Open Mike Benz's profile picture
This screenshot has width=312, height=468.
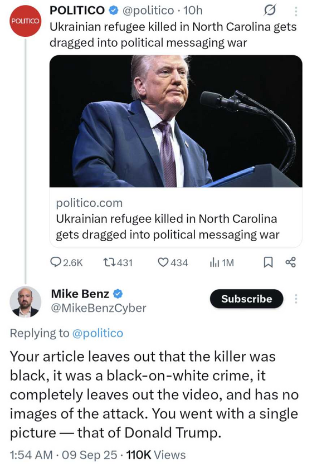click(26, 302)
